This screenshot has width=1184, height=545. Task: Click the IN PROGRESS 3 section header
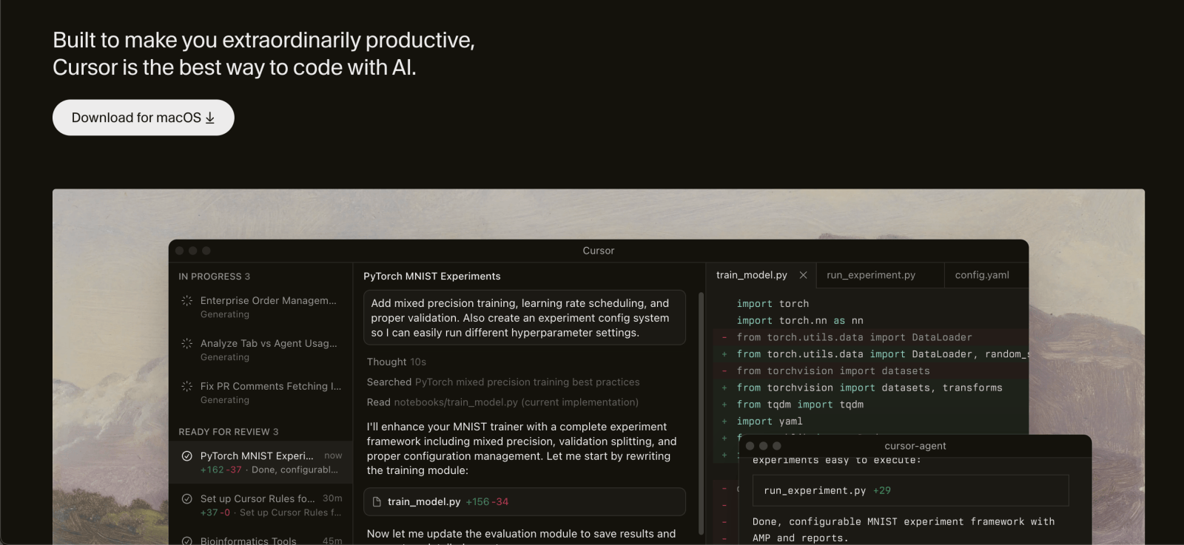215,277
